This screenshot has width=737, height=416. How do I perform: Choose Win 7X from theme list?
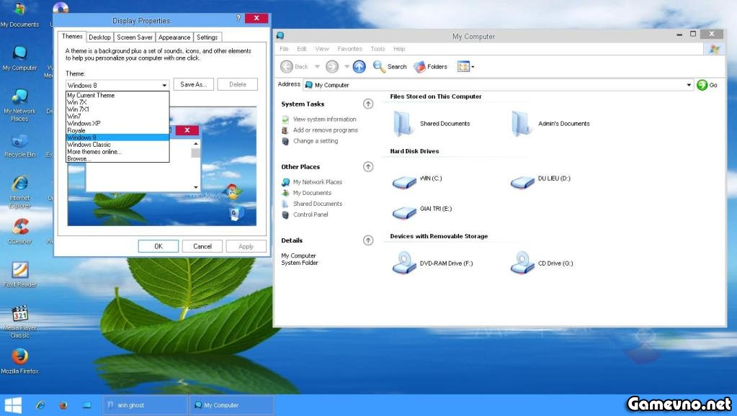(x=117, y=102)
